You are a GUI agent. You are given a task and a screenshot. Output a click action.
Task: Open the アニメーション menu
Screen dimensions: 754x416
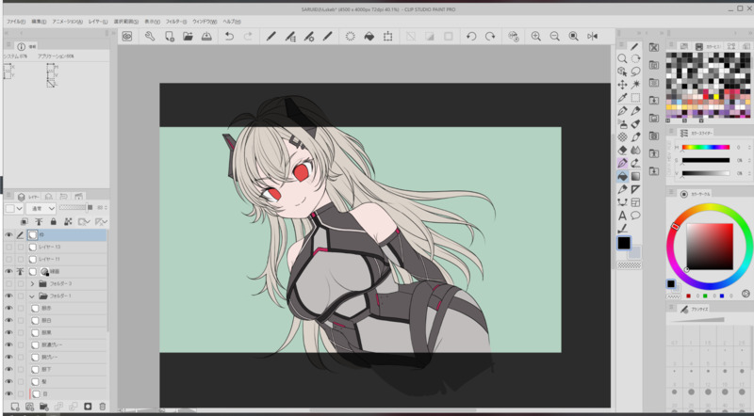[67, 22]
